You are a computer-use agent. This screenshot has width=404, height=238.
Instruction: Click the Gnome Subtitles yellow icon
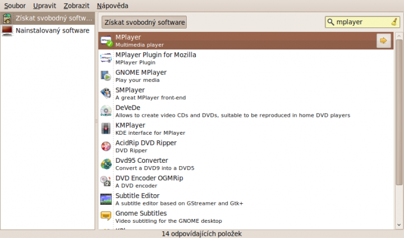pyautogui.click(x=106, y=216)
